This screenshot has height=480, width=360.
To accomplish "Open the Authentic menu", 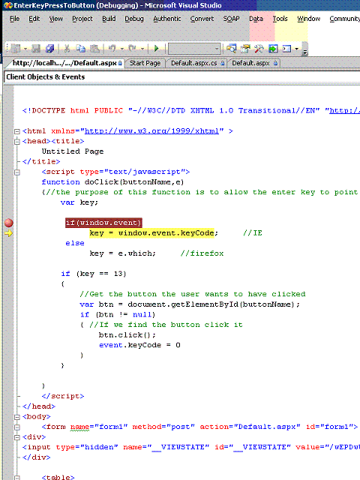I will click(x=167, y=19).
